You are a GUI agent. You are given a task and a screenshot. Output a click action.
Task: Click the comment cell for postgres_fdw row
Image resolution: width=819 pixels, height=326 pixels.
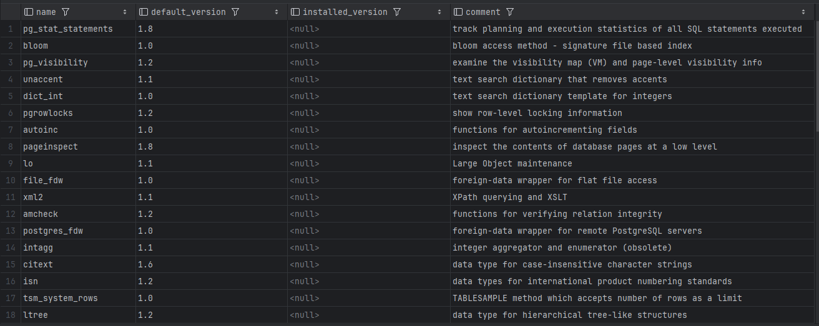pyautogui.click(x=577, y=231)
